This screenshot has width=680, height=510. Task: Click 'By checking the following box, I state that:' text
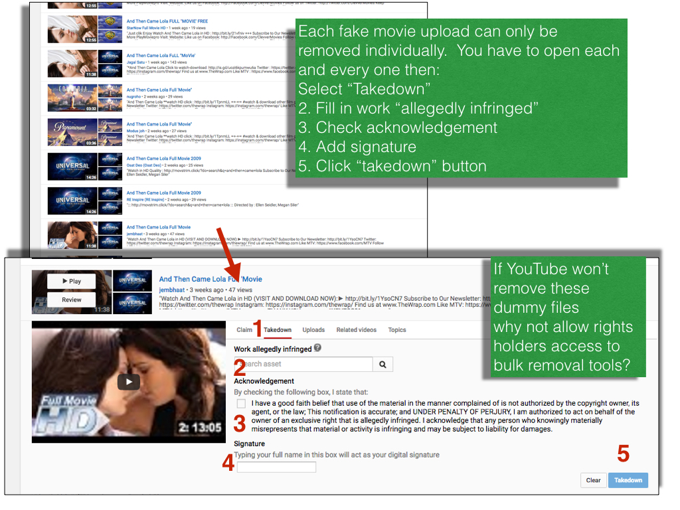[x=301, y=392]
